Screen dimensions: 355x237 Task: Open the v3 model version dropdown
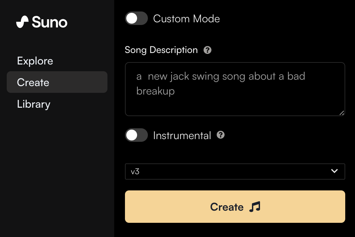click(235, 172)
